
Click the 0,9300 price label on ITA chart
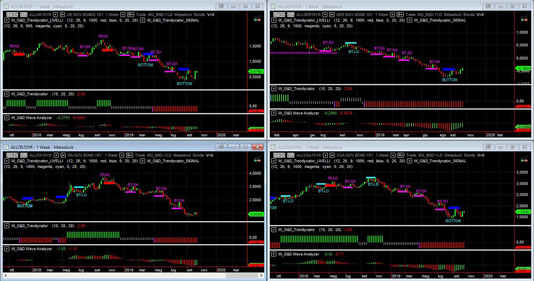coord(255,214)
